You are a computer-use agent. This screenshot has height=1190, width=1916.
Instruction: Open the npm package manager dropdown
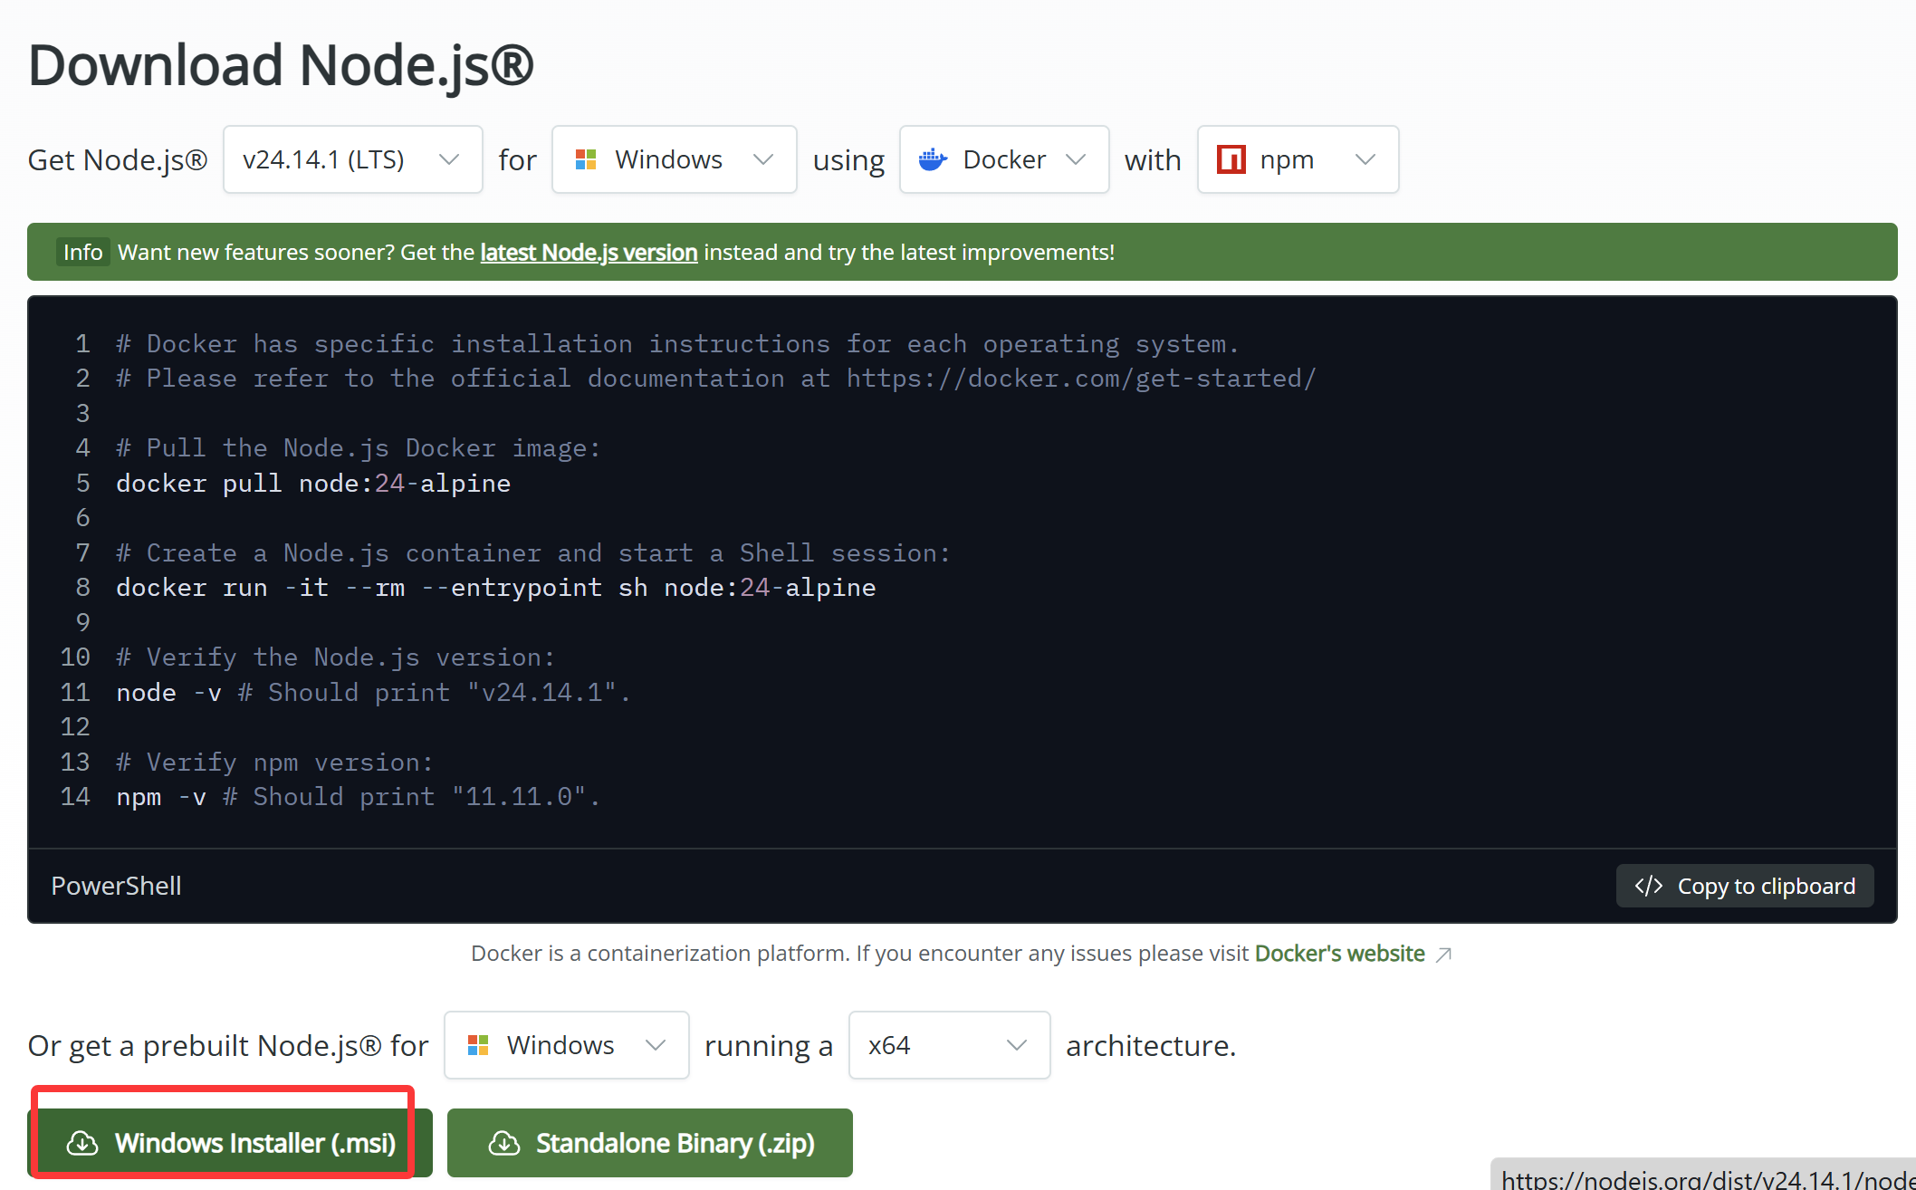[x=1298, y=159]
